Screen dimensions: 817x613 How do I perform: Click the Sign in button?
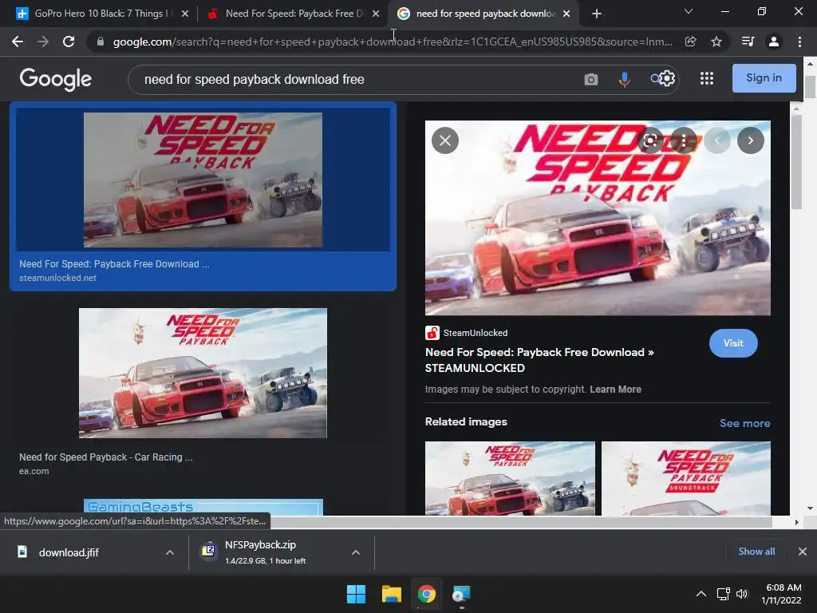[x=764, y=77]
